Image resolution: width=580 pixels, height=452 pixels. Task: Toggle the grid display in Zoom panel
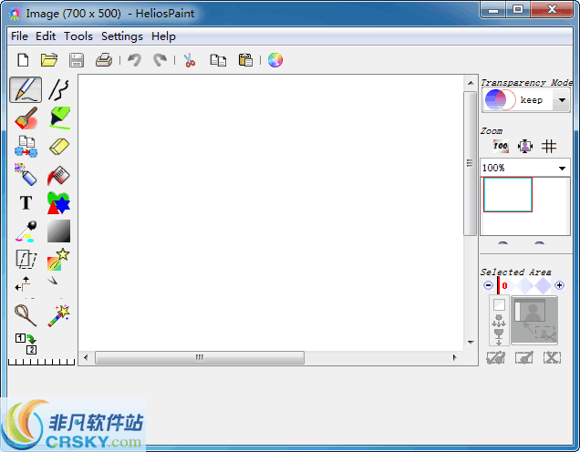click(549, 147)
